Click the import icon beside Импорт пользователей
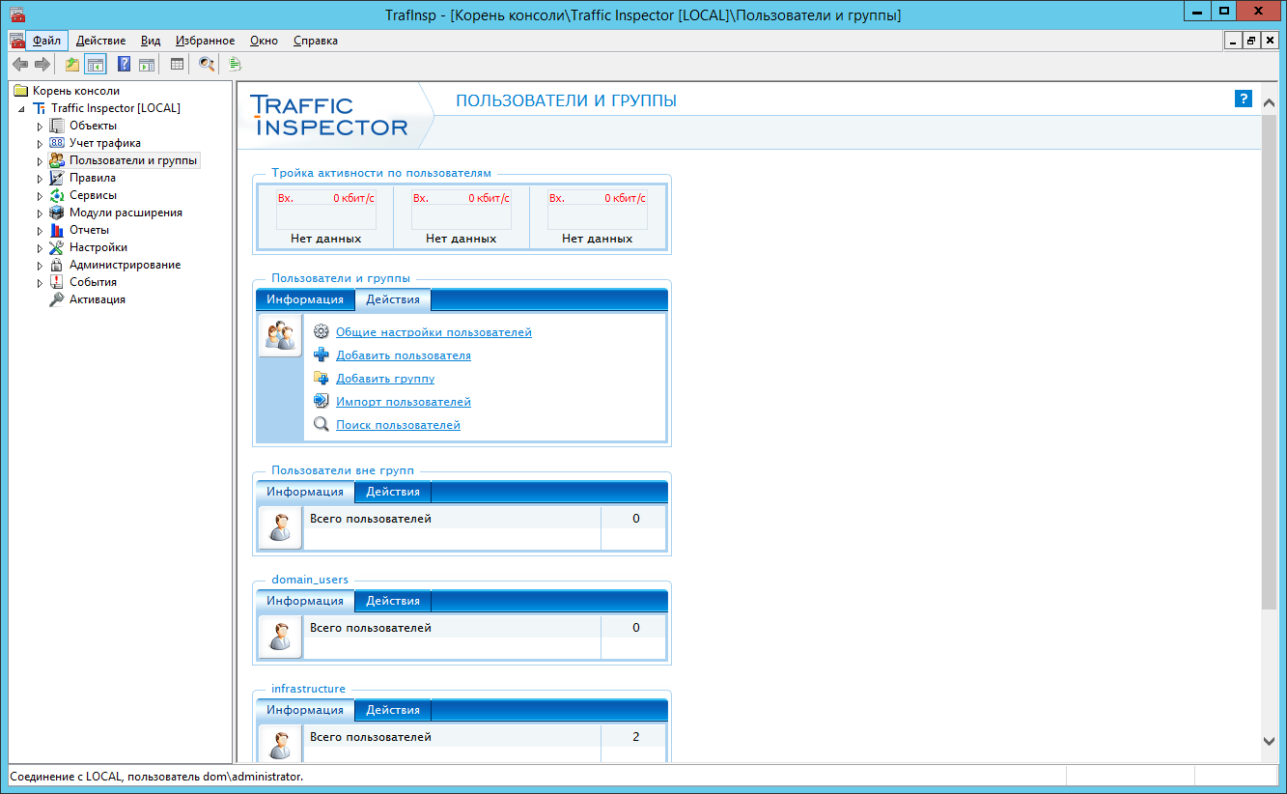Screen dimensions: 1287x794 (x=322, y=401)
